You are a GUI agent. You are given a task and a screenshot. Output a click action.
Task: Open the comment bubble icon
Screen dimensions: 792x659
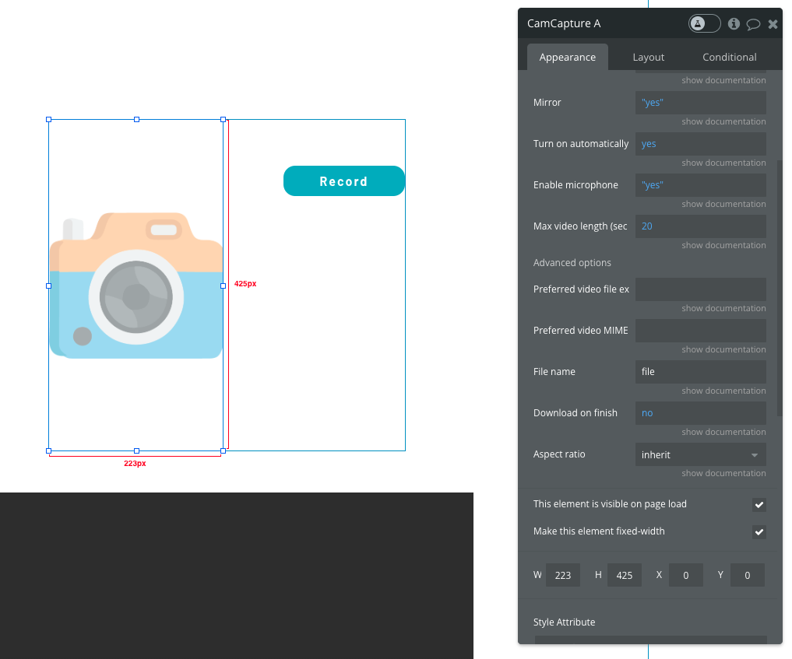tap(753, 23)
